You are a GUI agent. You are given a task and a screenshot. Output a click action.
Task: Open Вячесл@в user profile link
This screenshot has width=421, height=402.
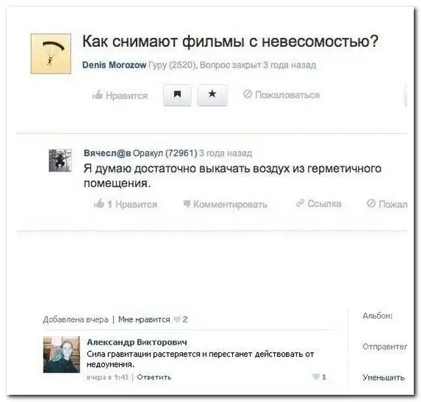pos(108,153)
